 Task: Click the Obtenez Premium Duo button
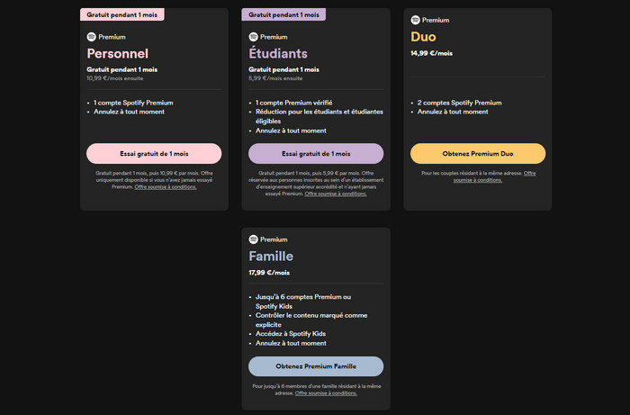tap(478, 153)
